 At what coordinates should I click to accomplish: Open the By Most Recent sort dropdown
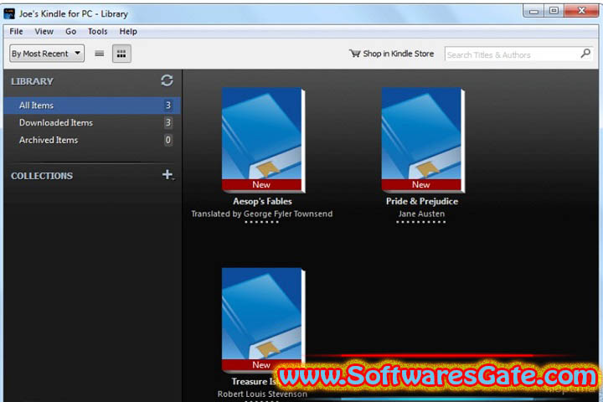pos(47,54)
